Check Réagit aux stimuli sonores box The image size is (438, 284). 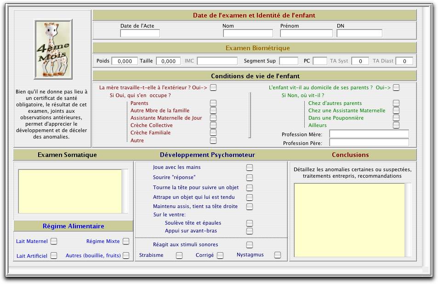[x=250, y=245]
